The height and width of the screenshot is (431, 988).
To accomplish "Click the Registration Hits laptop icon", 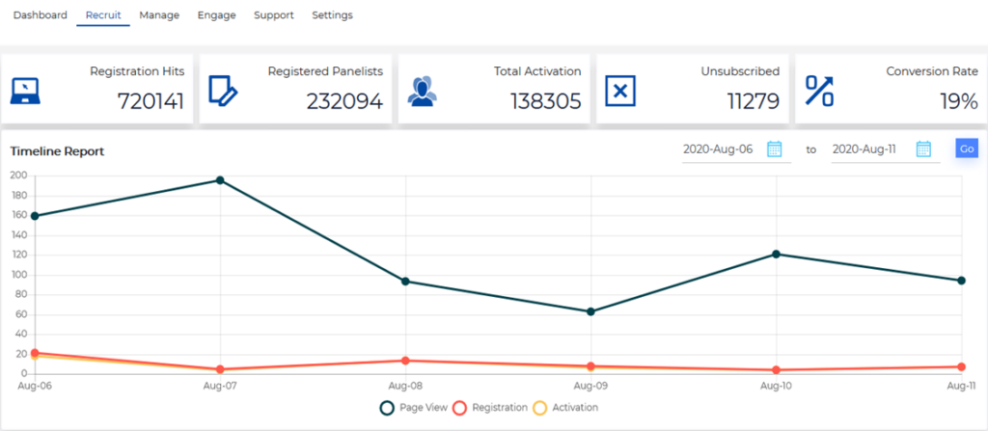I will (x=26, y=90).
